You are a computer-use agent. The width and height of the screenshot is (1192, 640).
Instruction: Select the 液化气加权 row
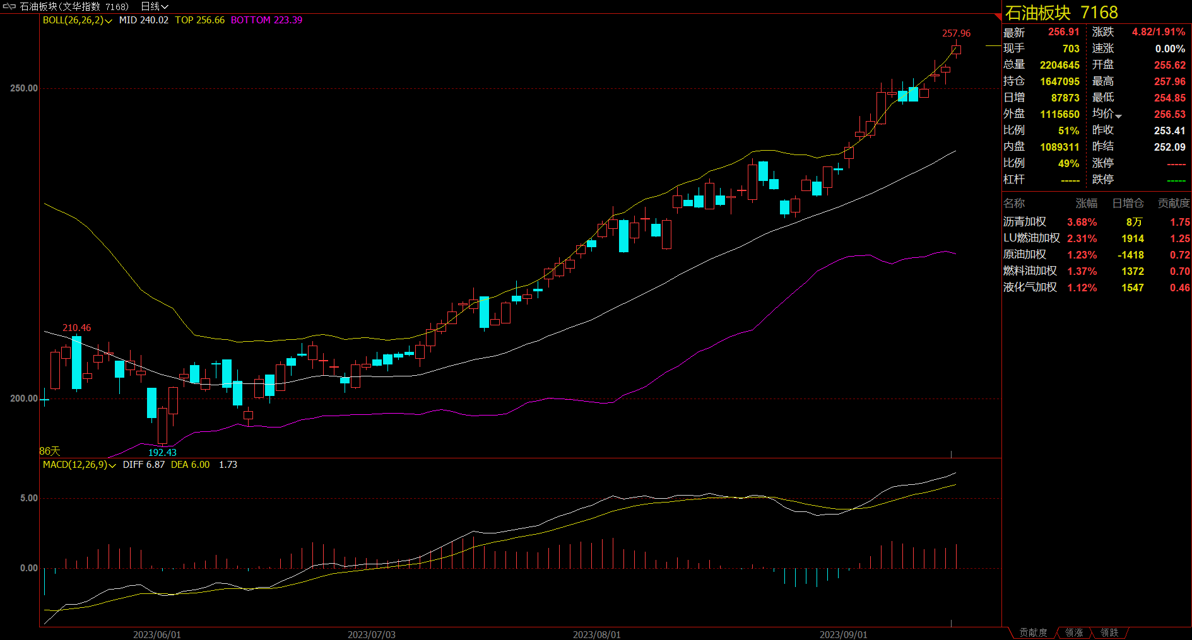(x=1097, y=288)
